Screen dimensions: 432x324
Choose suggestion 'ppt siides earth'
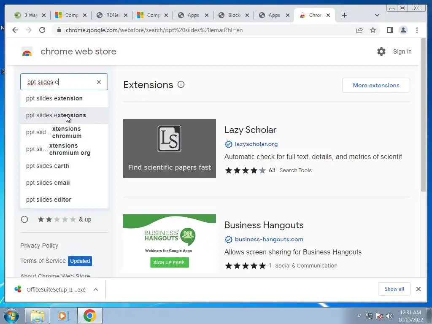pyautogui.click(x=64, y=166)
